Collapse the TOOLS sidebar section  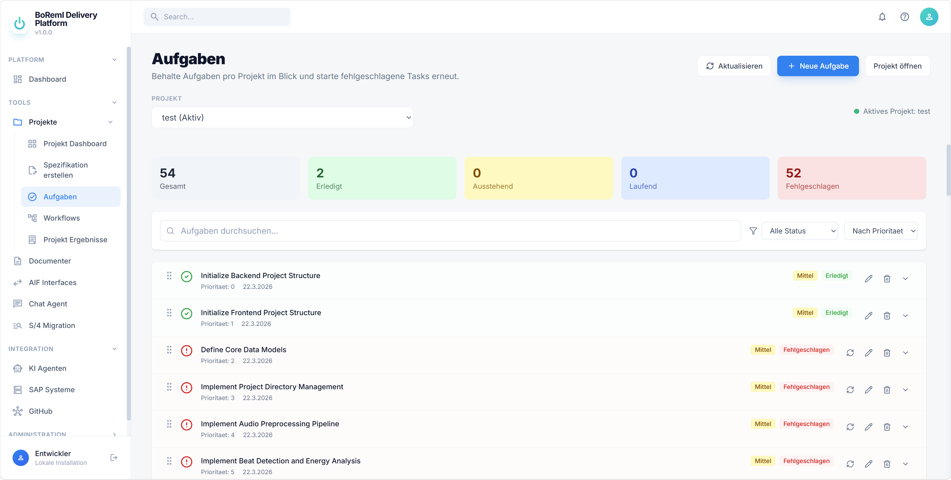[x=114, y=103]
